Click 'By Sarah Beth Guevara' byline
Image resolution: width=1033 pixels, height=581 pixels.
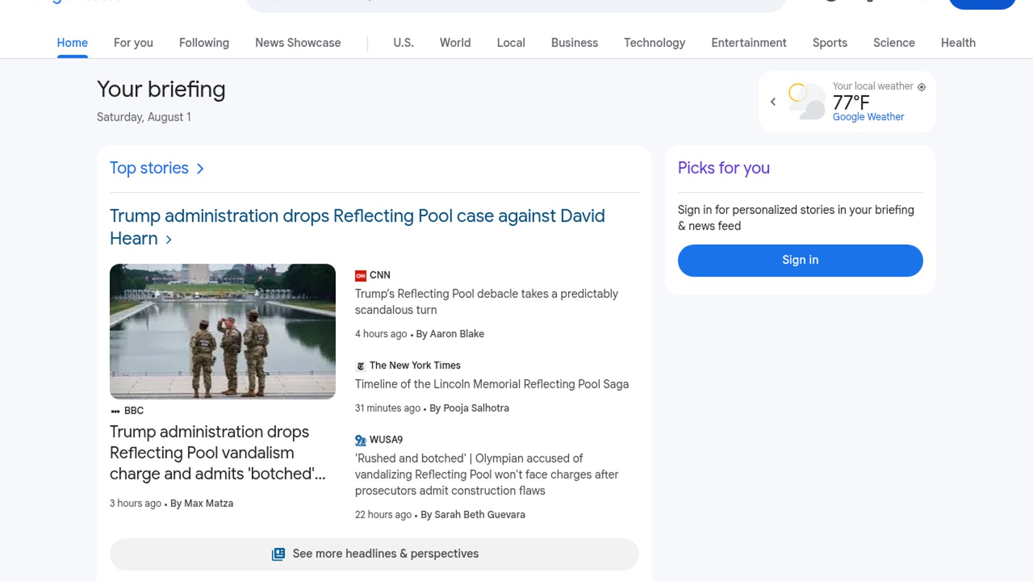pos(473,515)
